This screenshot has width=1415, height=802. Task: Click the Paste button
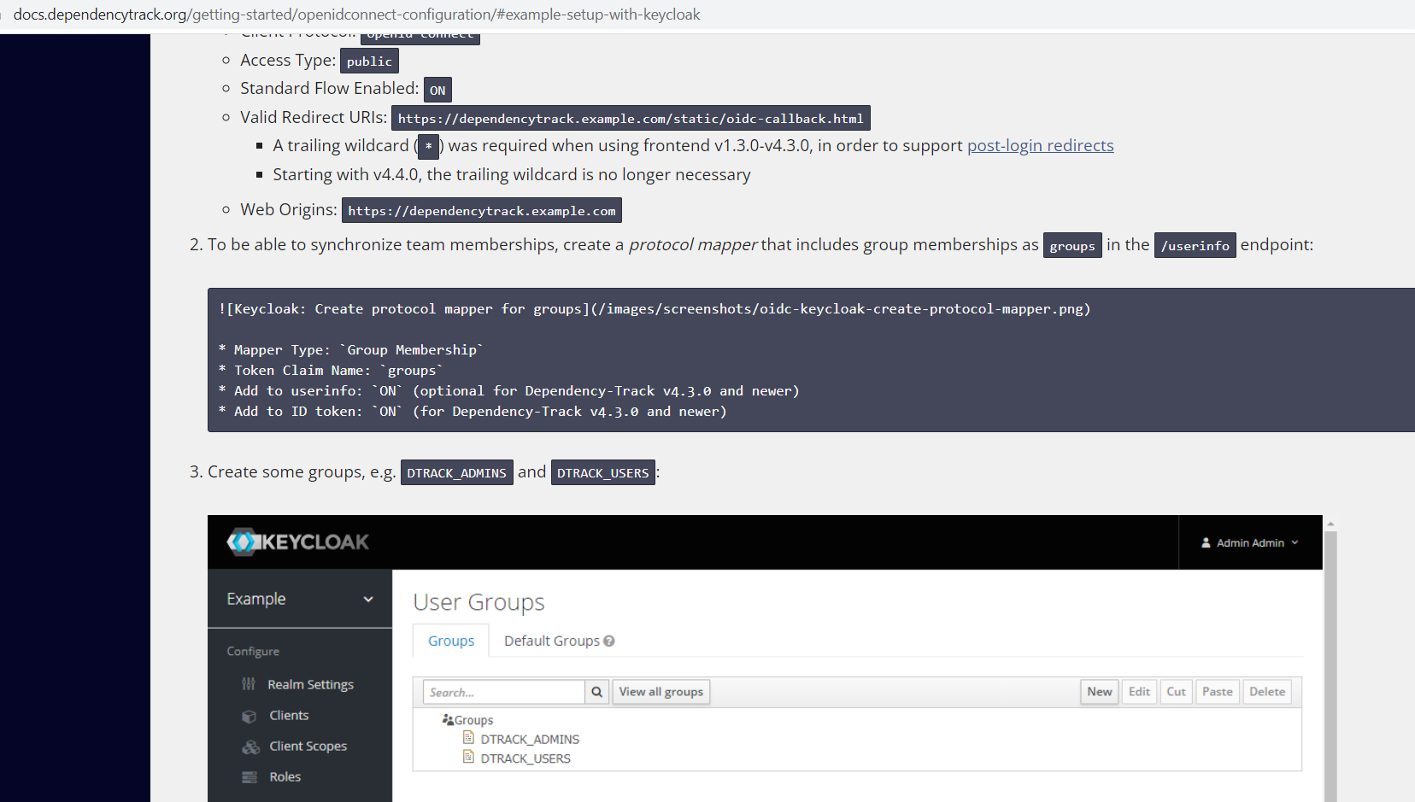(1218, 692)
